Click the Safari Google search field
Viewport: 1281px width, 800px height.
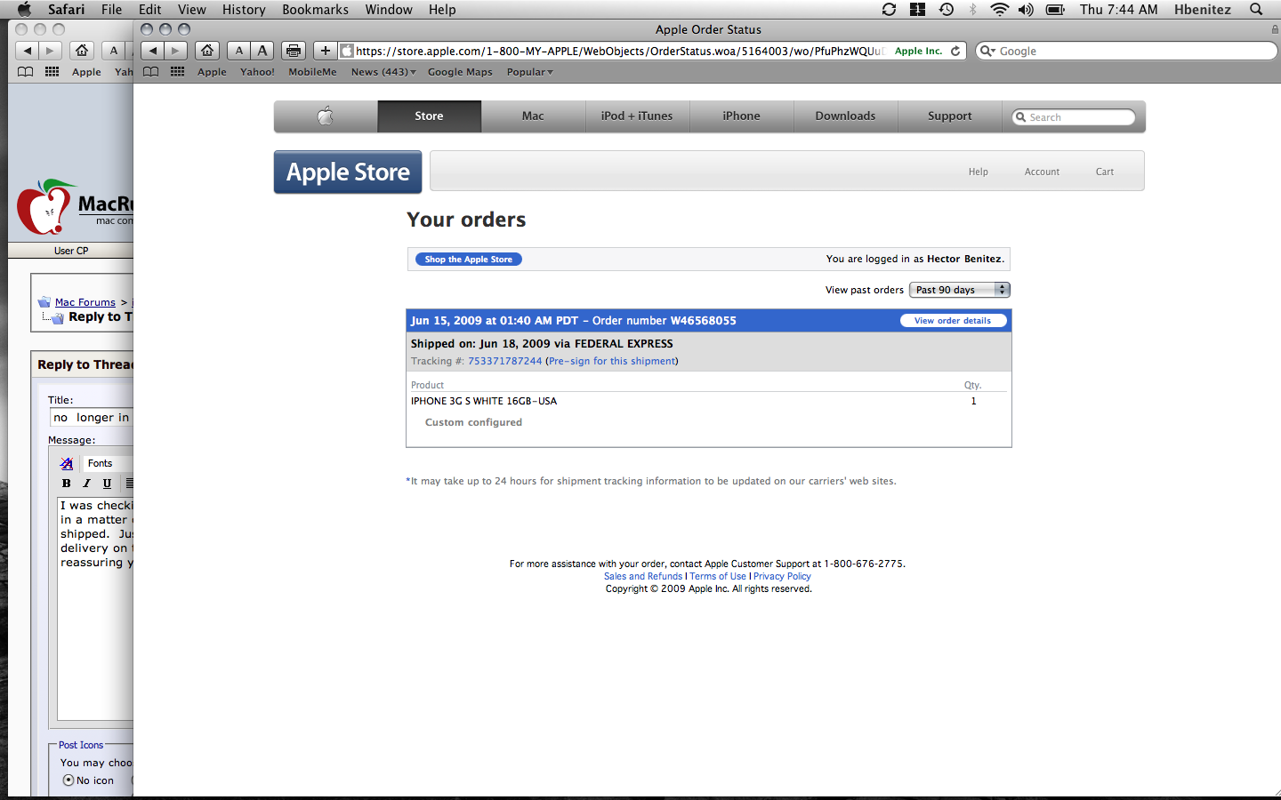1126,51
